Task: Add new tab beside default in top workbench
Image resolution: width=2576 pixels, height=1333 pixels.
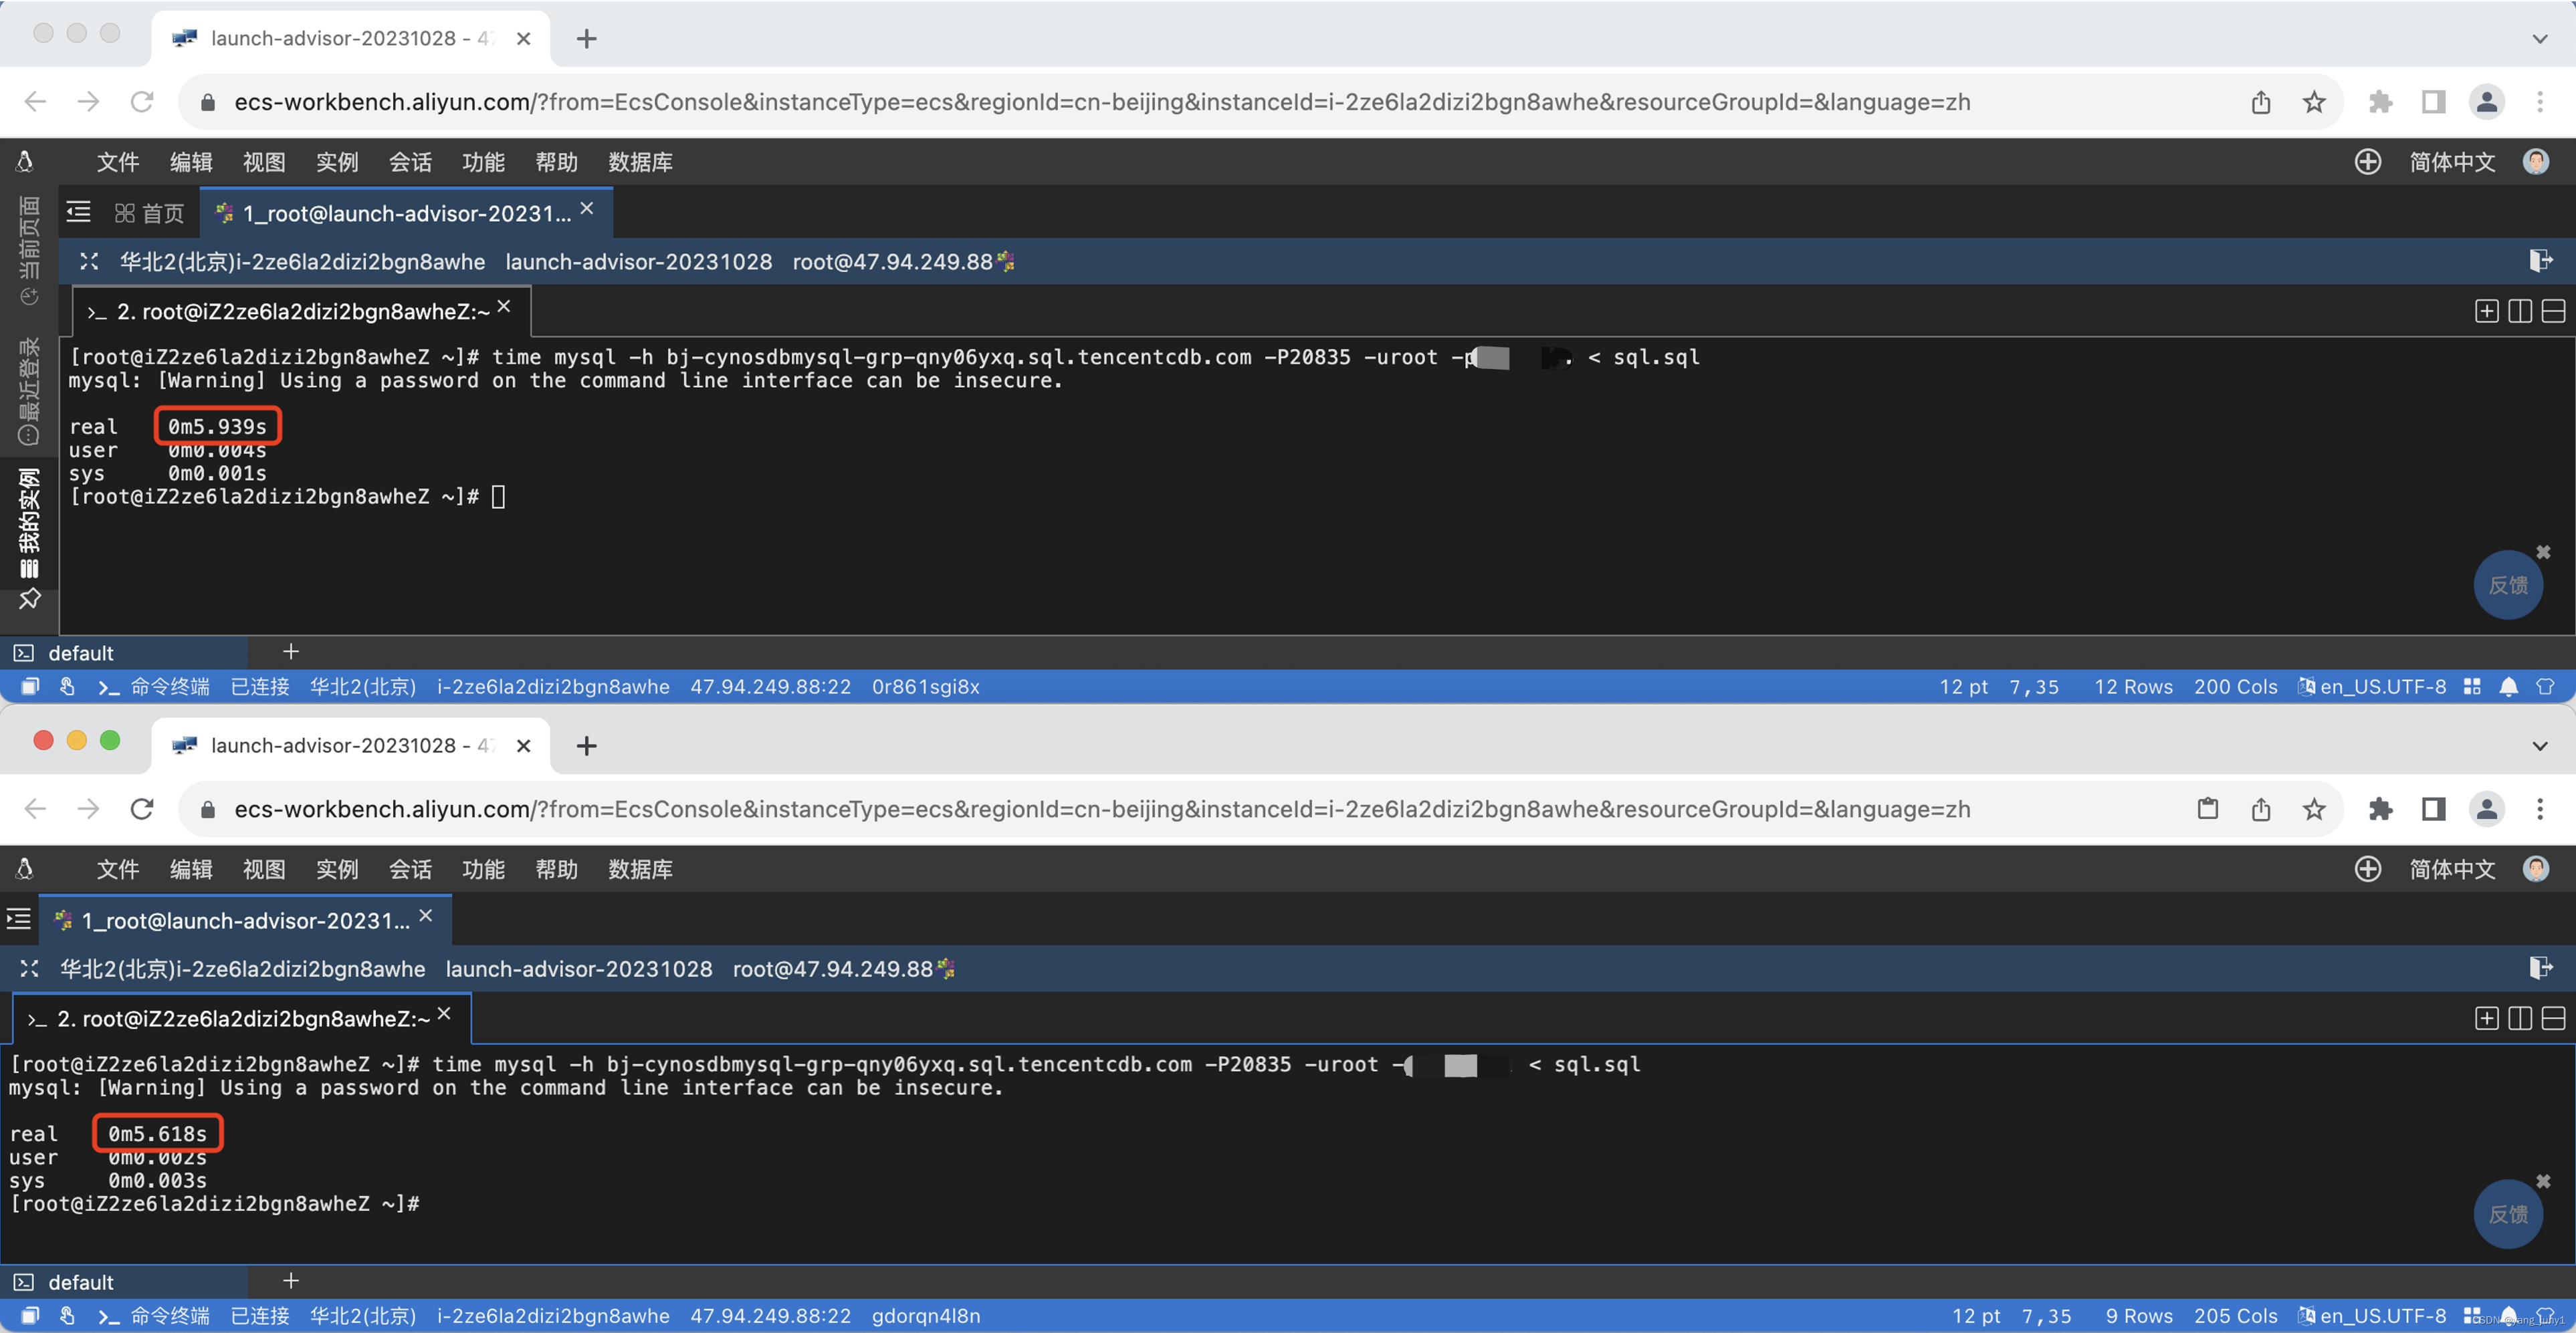Action: (291, 652)
